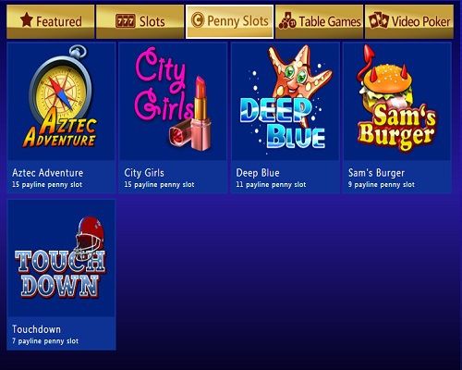Image resolution: width=462 pixels, height=370 pixels.
Task: Launch Aztec Adventure via compass artwork
Action: [61, 101]
